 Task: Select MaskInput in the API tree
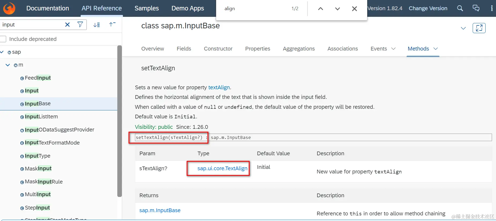38,169
